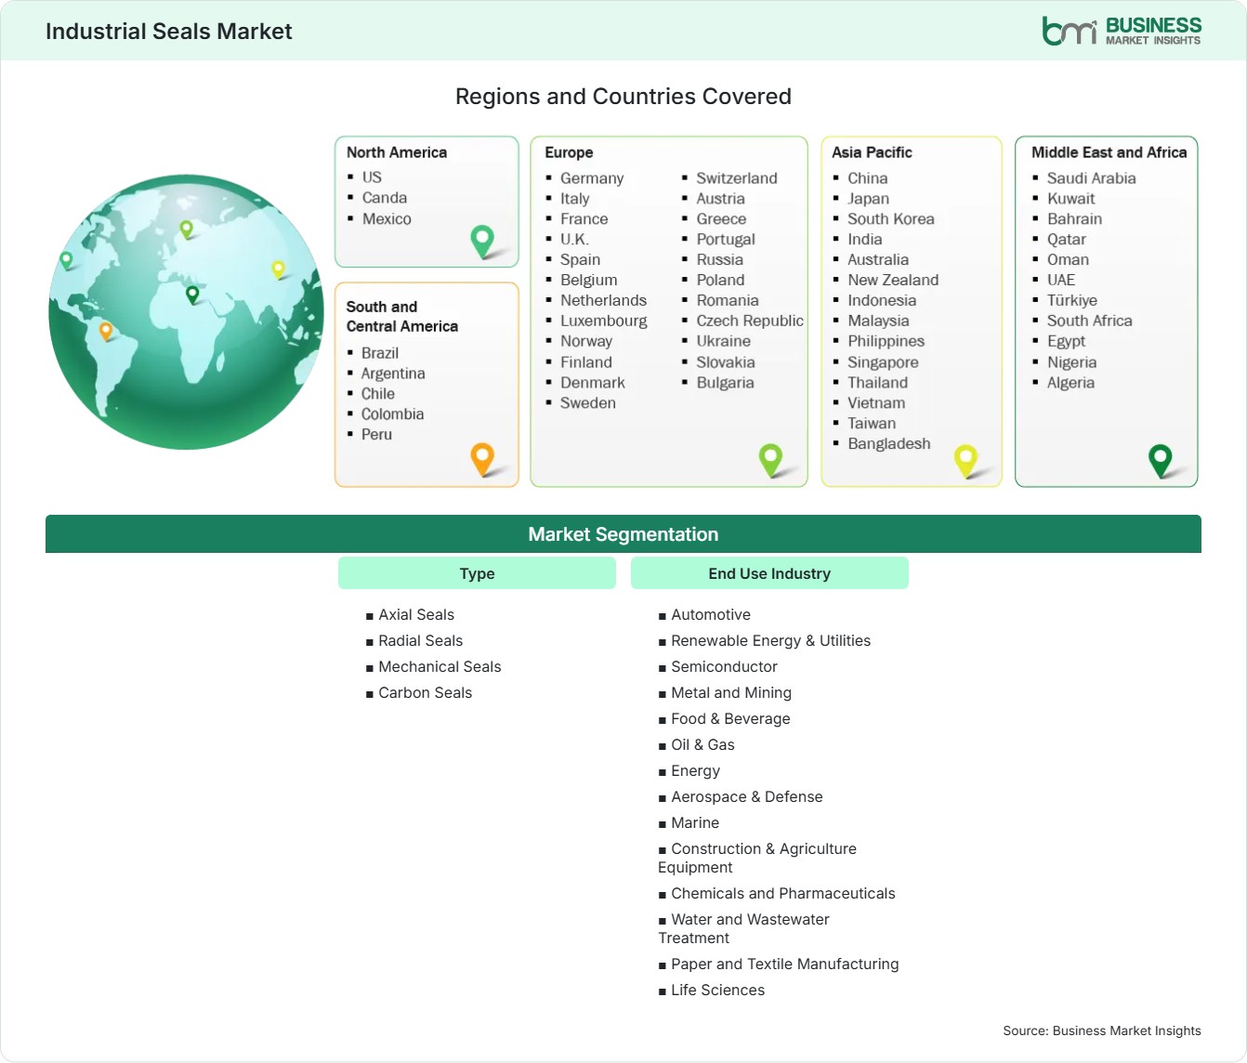Click the Middle East and Africa heading

click(x=1109, y=152)
